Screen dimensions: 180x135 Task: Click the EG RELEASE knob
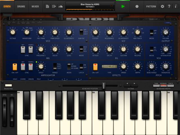(138, 49)
